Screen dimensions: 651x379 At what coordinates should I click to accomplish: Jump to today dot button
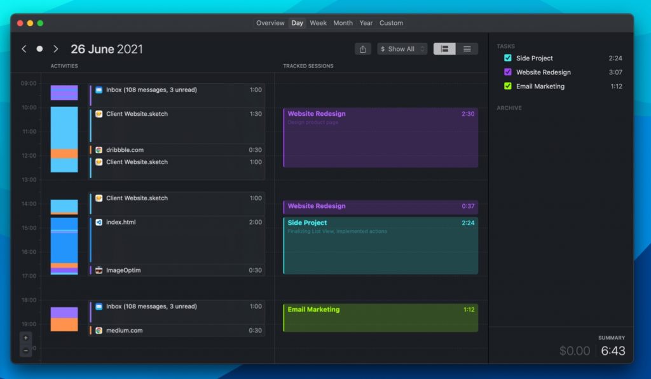[39, 49]
